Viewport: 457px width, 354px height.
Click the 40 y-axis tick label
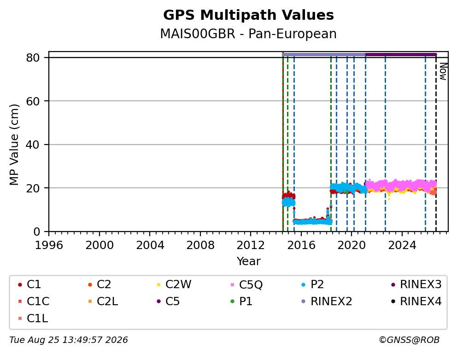pyautogui.click(x=33, y=145)
